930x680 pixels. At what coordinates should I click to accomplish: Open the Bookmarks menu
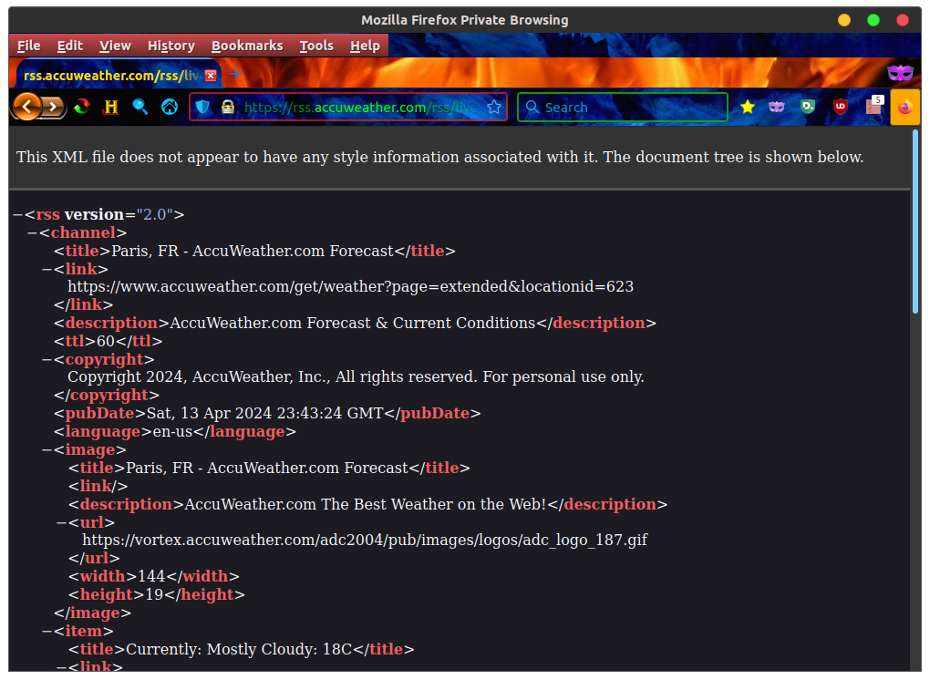[247, 46]
